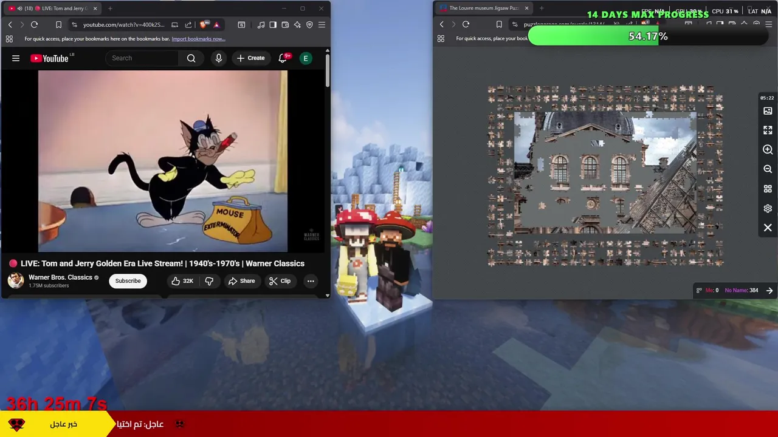Viewport: 778px width, 437px height.
Task: Open the YouTube guide hamburger menu
Action: (16, 58)
